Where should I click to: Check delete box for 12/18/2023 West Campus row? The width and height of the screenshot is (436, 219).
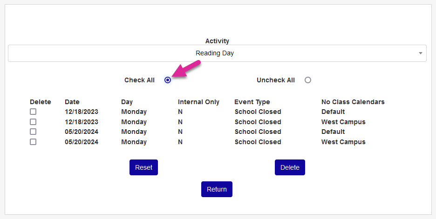[x=33, y=122]
